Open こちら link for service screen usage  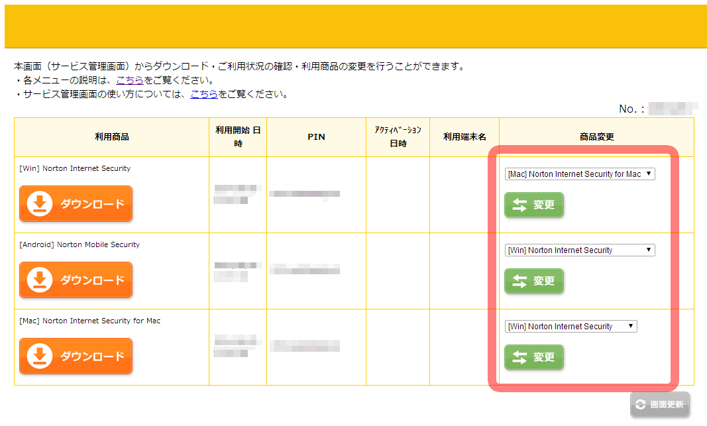(x=204, y=94)
